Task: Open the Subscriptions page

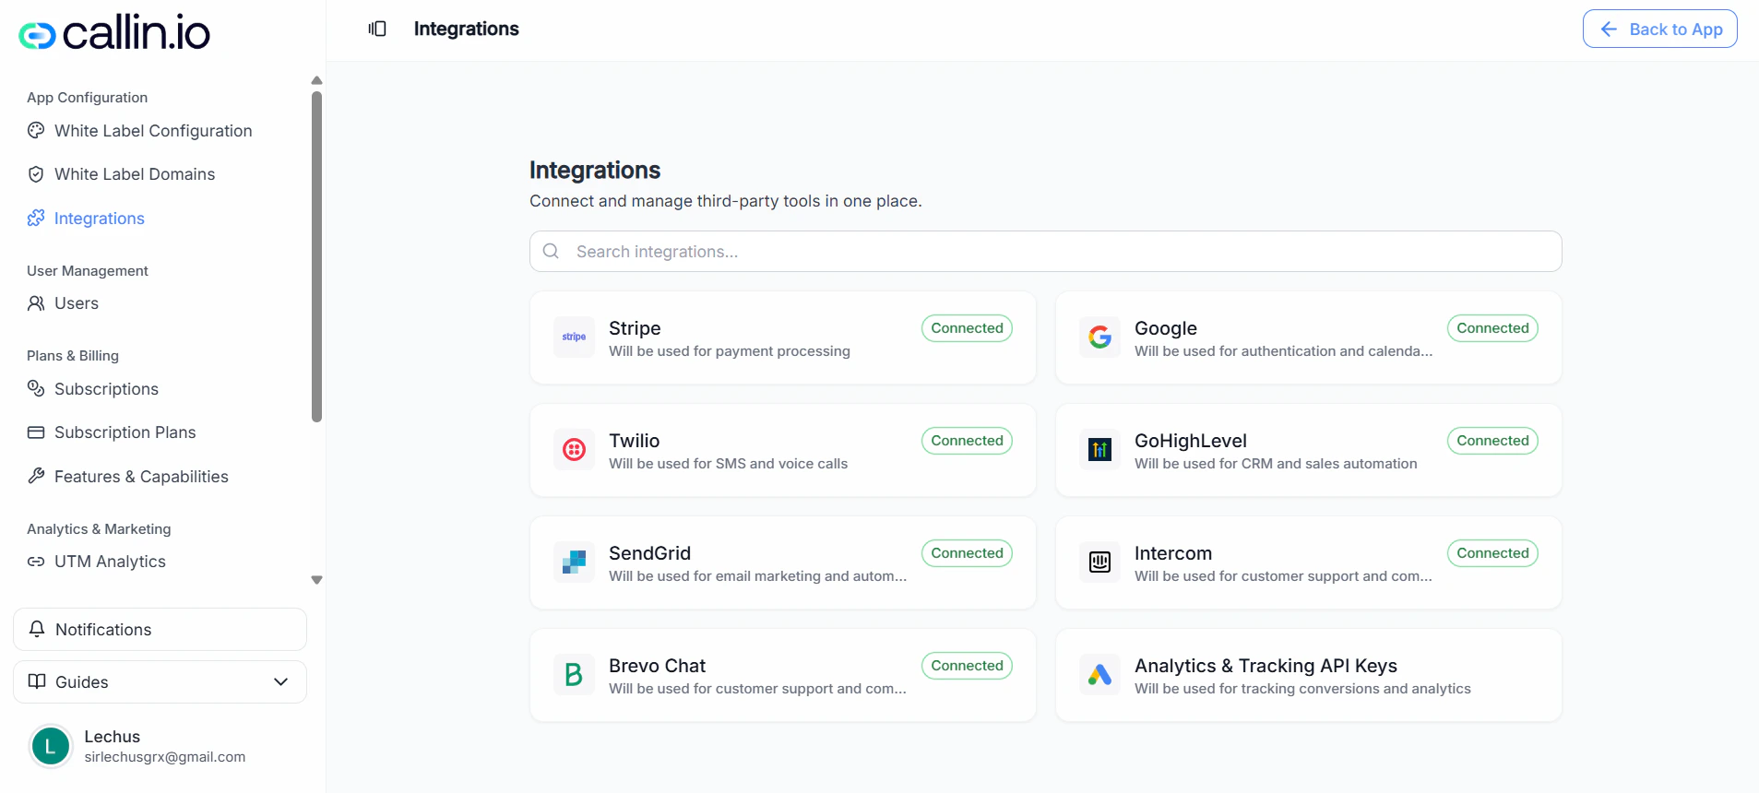Action: point(106,389)
